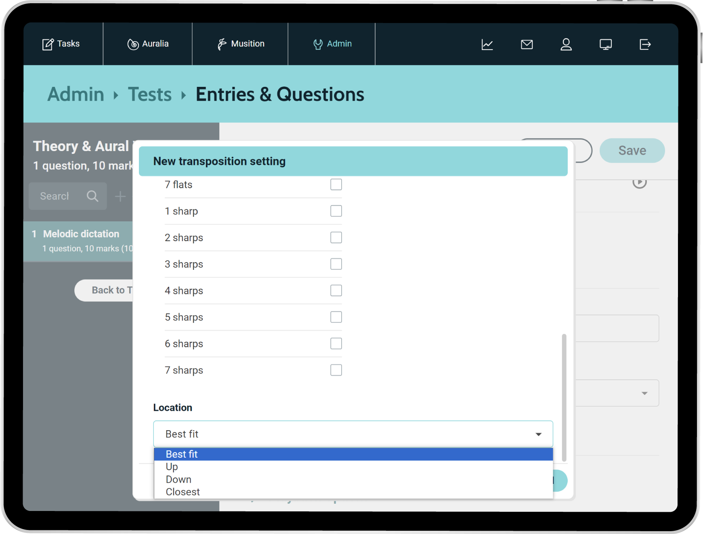Check the 6 sharps checkbox

pyautogui.click(x=336, y=344)
